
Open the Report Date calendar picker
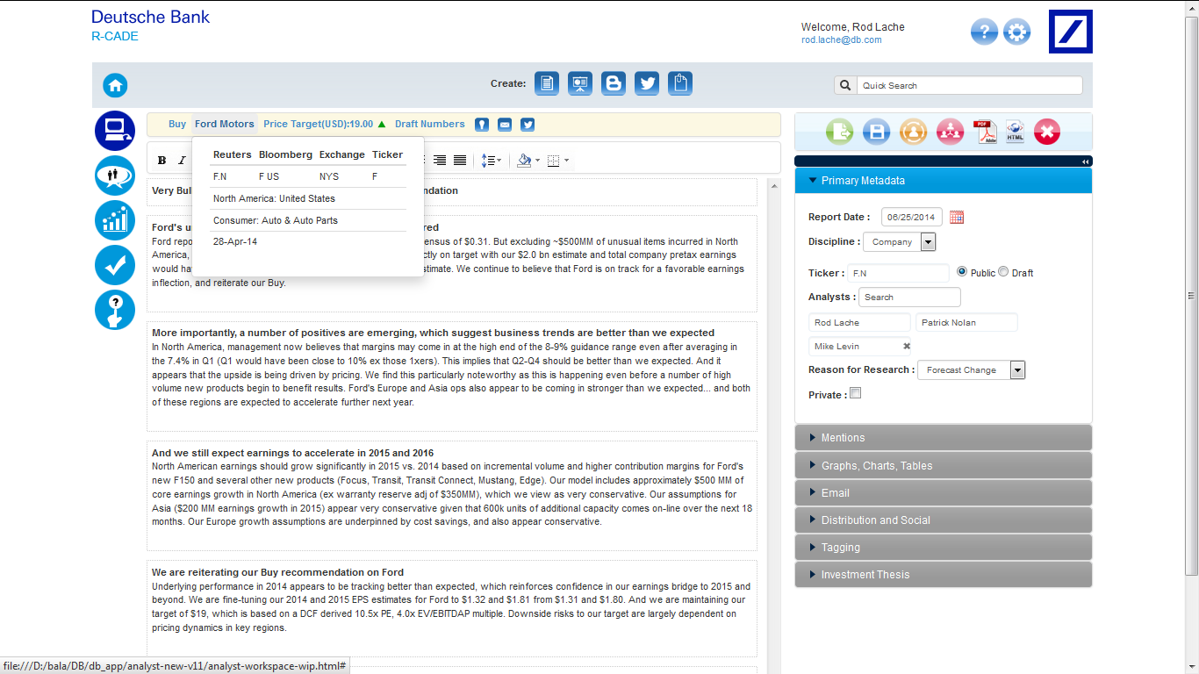[x=957, y=217]
